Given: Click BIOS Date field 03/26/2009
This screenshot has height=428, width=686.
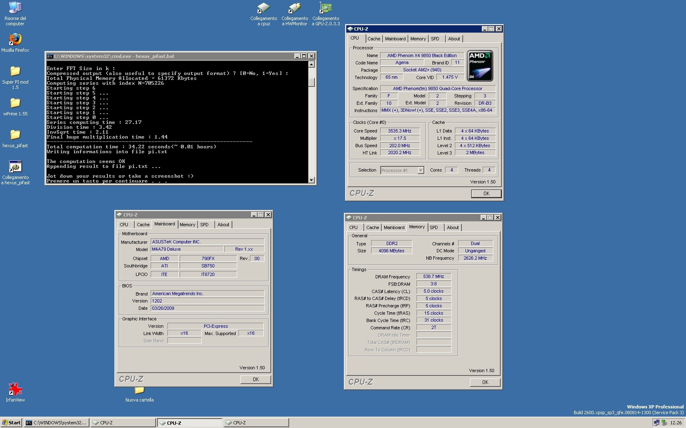Looking at the screenshot, I should (207, 308).
